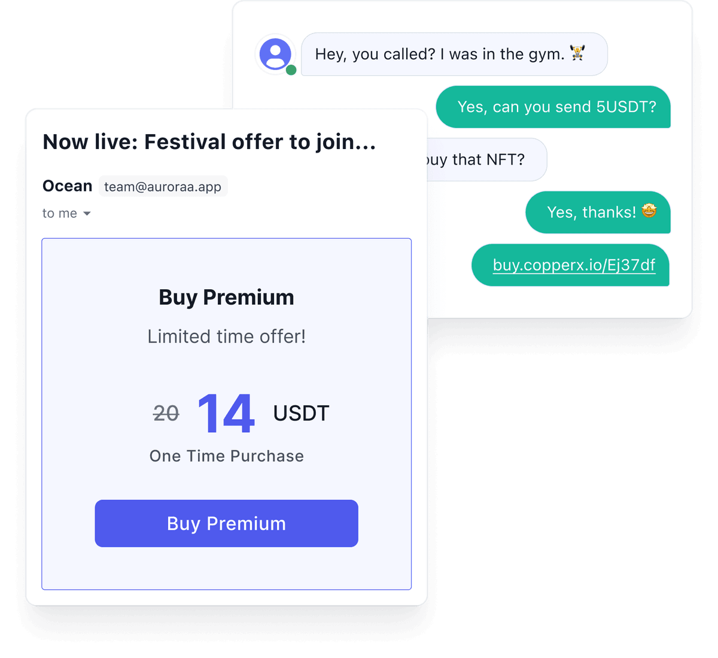
Task: Click the team@auroraa.app email address chip
Action: tap(163, 186)
